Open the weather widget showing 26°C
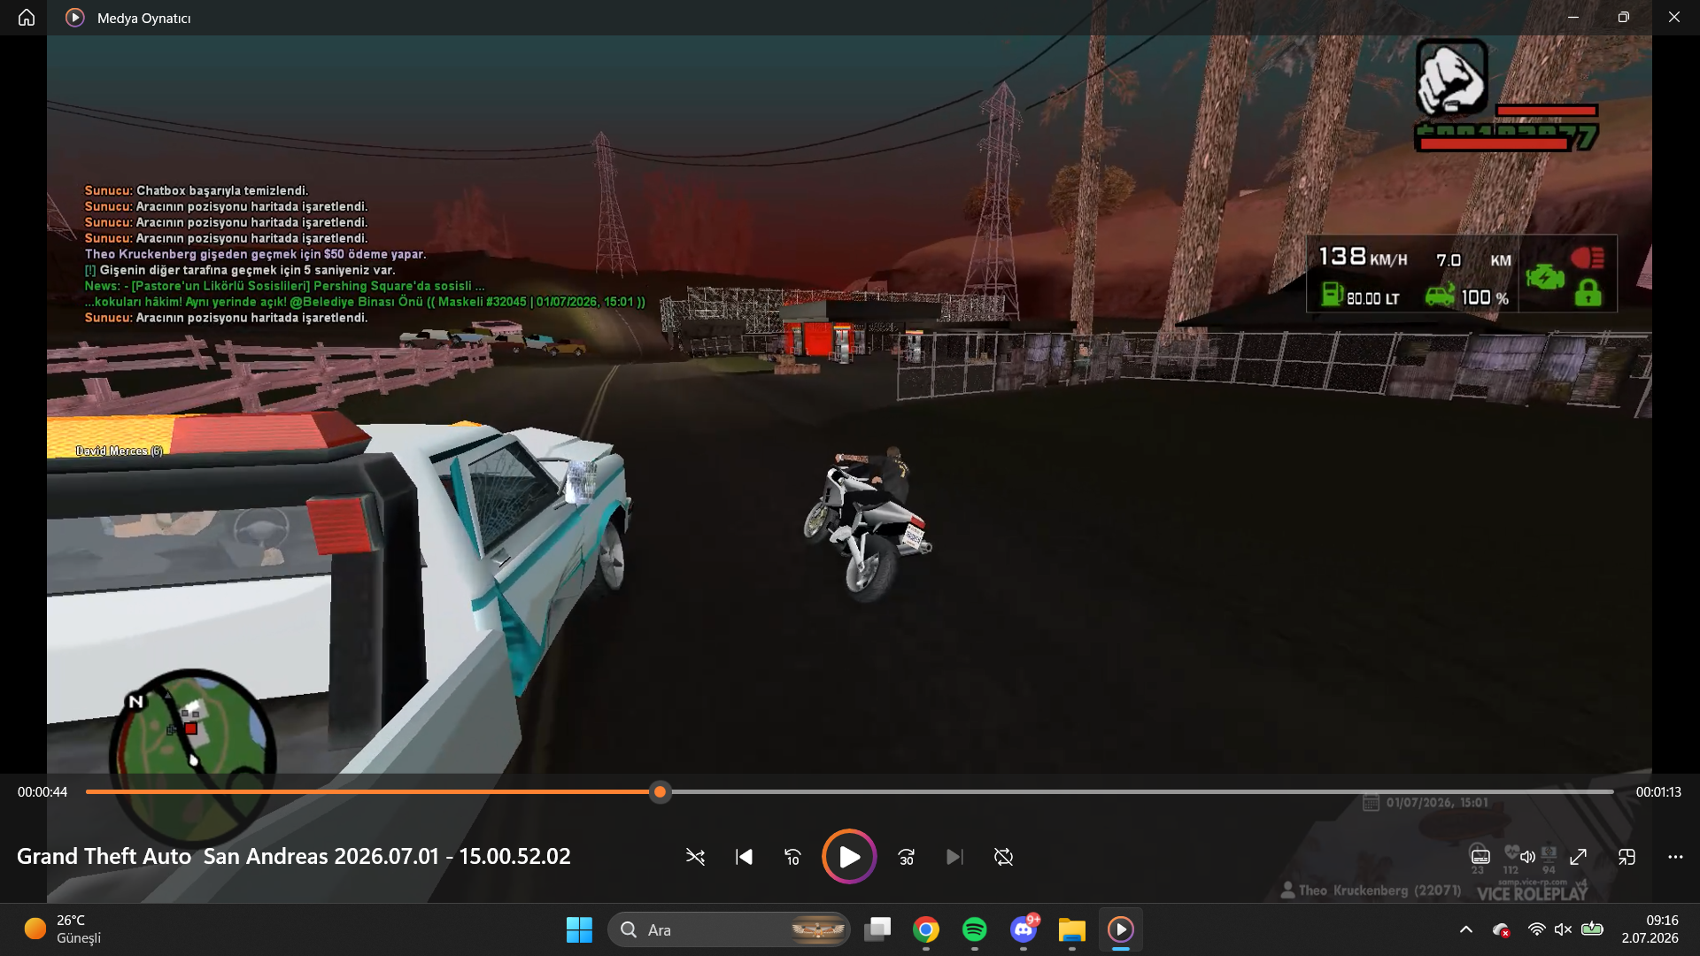This screenshot has height=956, width=1700. (x=64, y=929)
